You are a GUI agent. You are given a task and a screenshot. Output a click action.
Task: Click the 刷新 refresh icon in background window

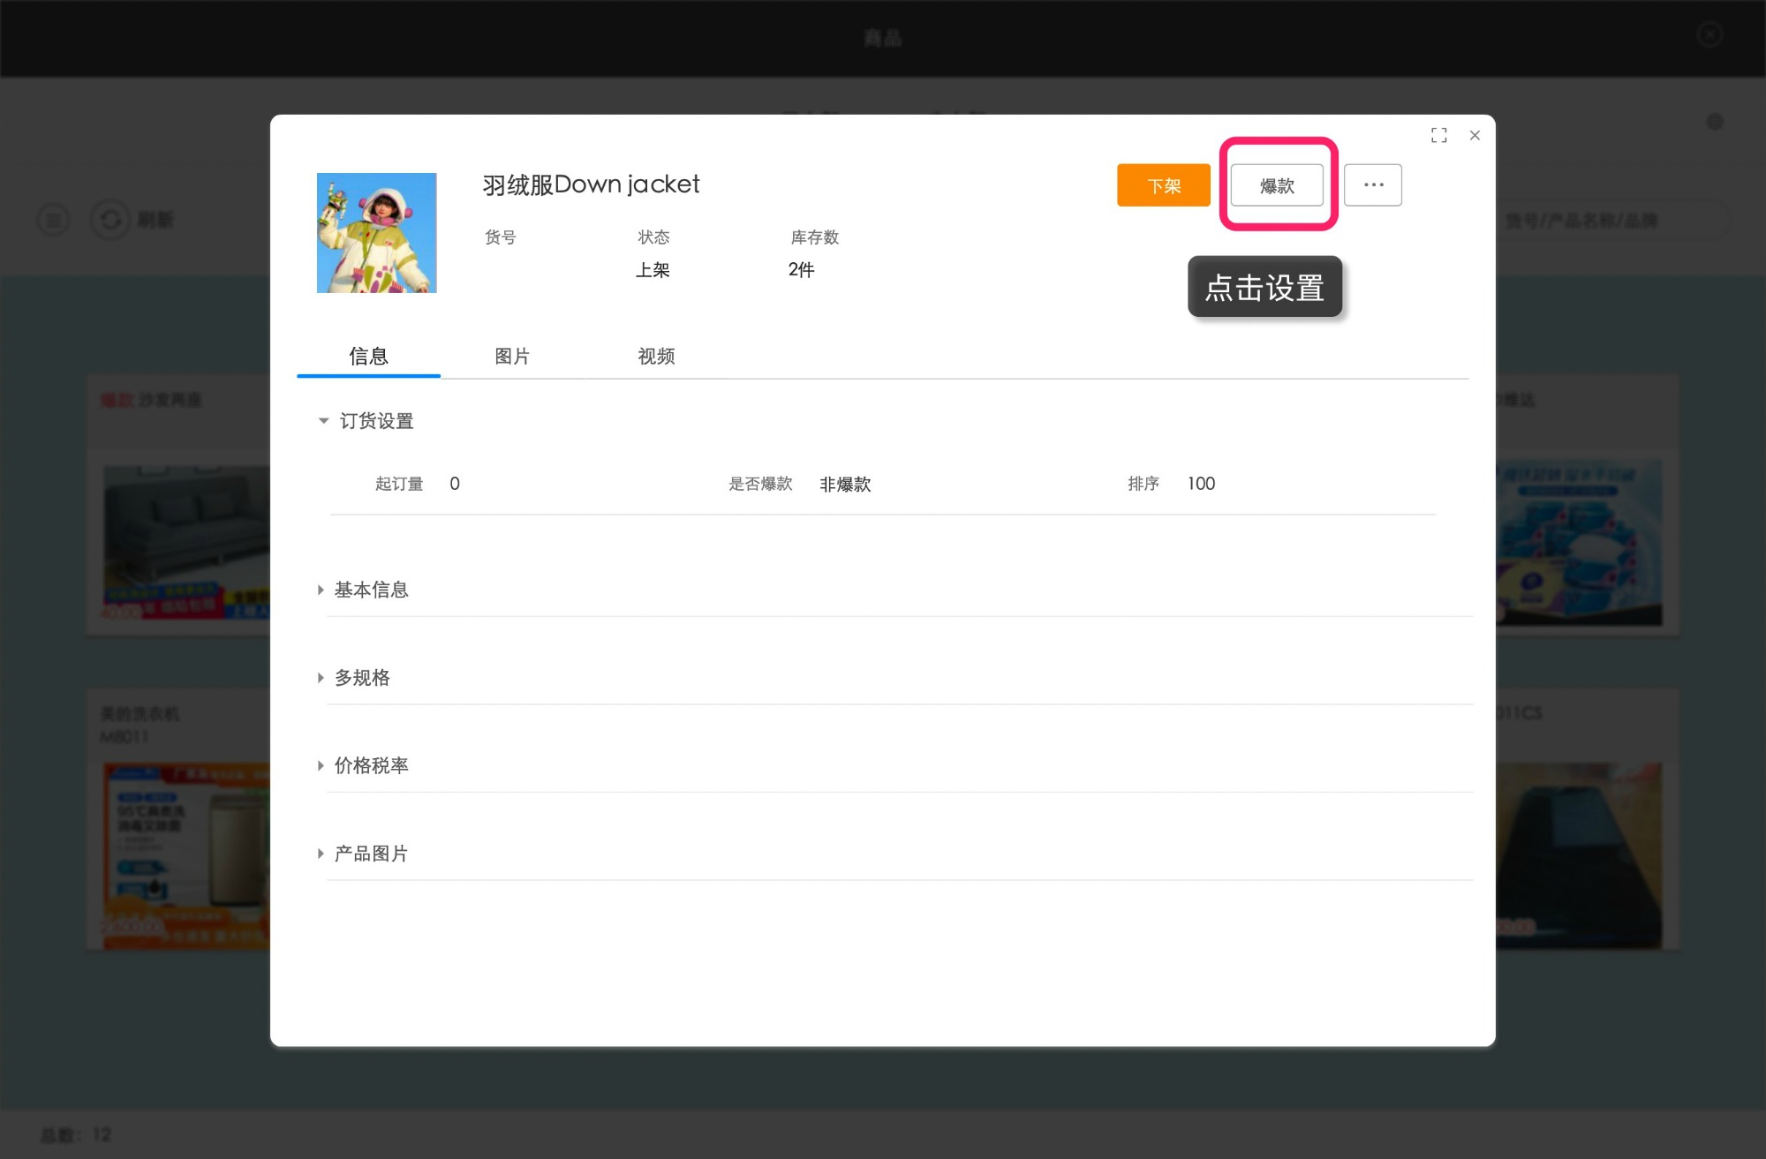tap(111, 220)
